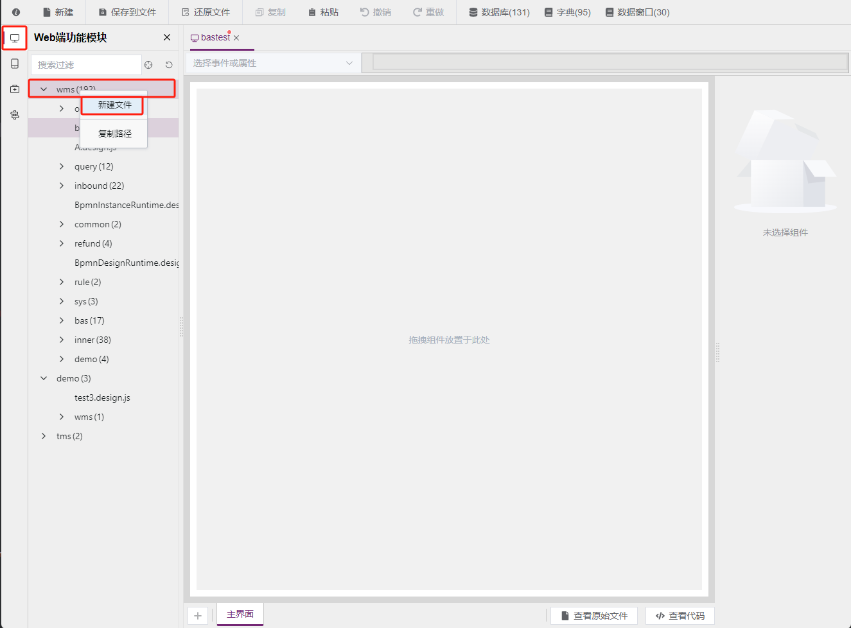Refresh the module tree list

169,65
